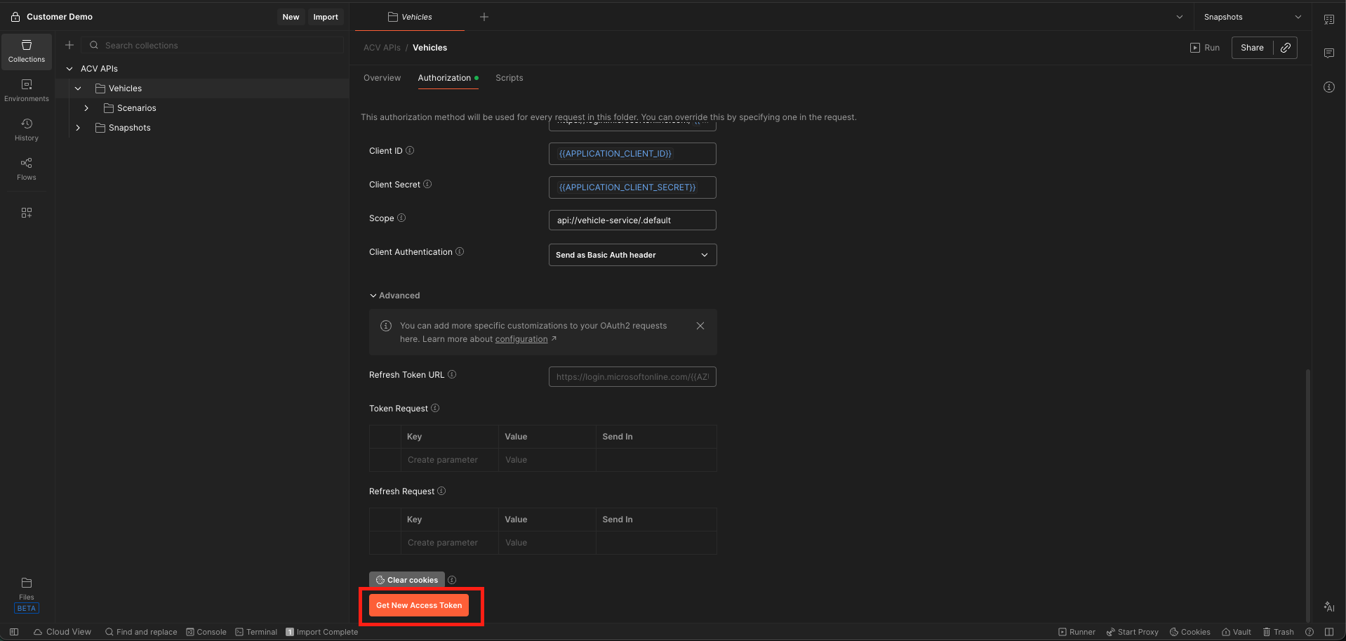Screen dimensions: 1346x641
Task: Open the Vault from the status bar
Action: (x=1236, y=632)
